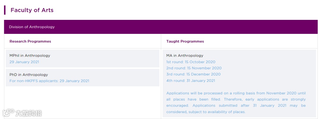Select the 4th round: 31 January 2021 line
This screenshot has height=119, width=322.
191,81
